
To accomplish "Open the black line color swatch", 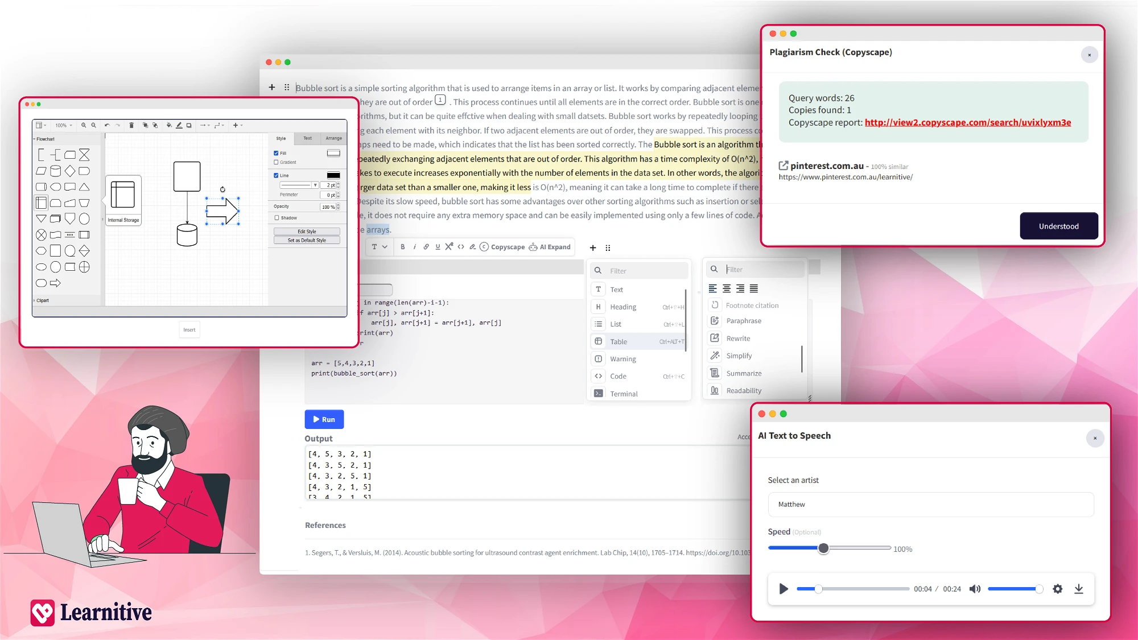I will coord(333,175).
